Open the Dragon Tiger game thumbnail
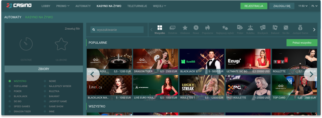 click(x=155, y=61)
